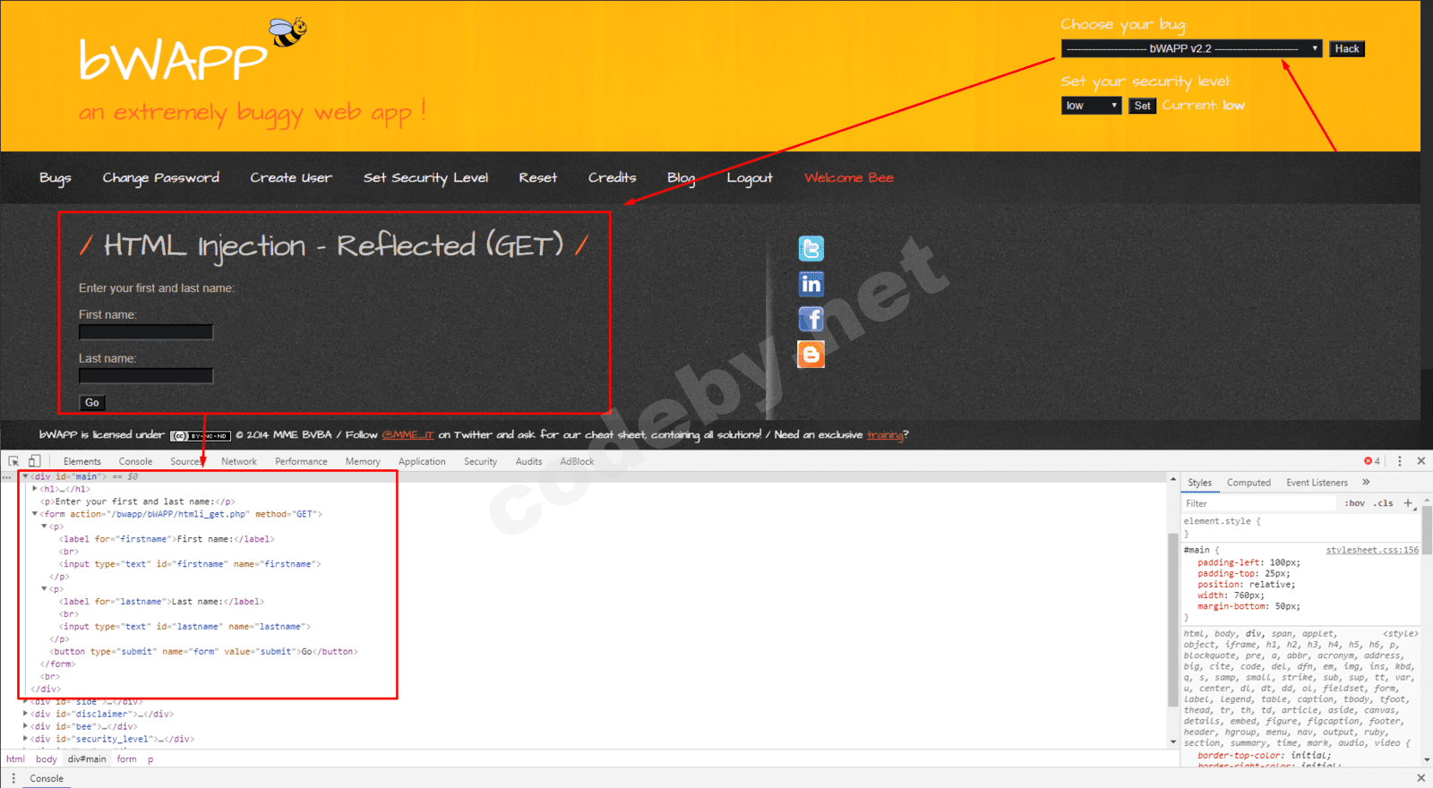Click the Creative Commons license badge
The width and height of the screenshot is (1433, 788).
pyautogui.click(x=201, y=436)
